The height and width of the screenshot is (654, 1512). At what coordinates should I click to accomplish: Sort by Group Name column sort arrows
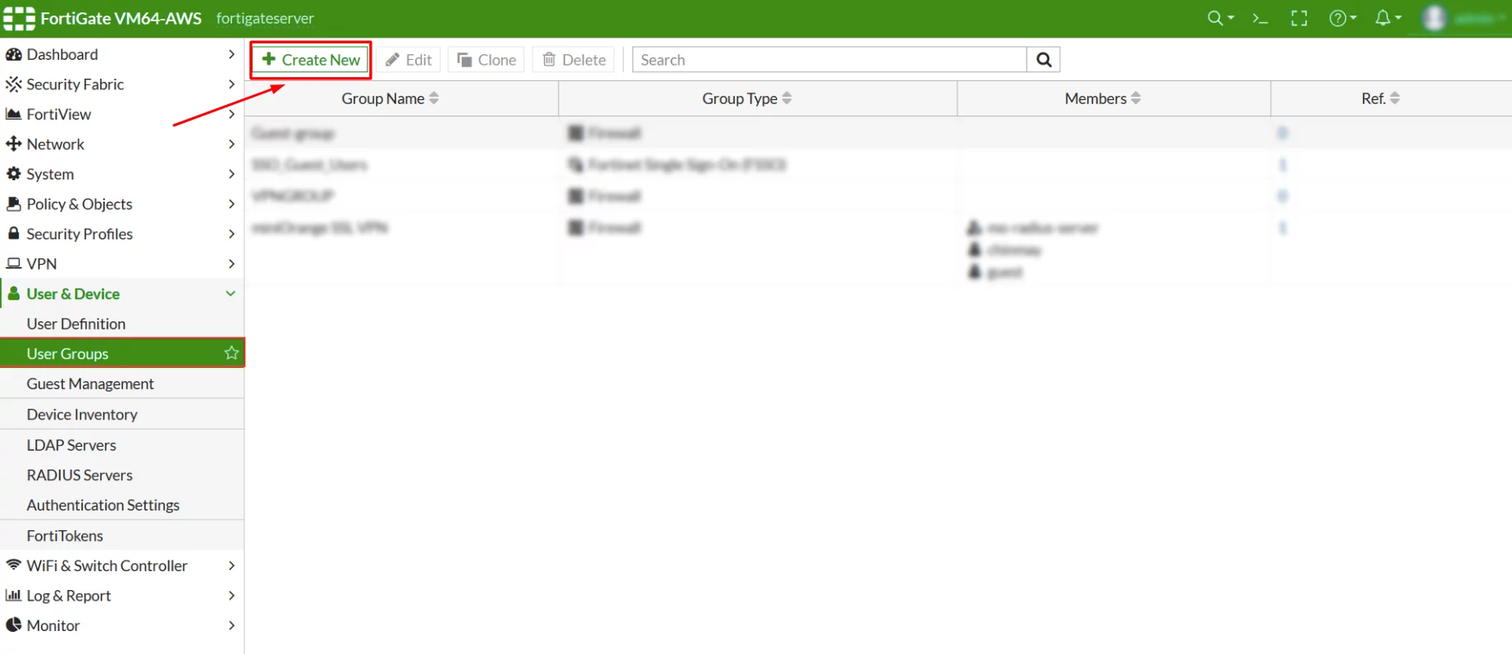434,98
